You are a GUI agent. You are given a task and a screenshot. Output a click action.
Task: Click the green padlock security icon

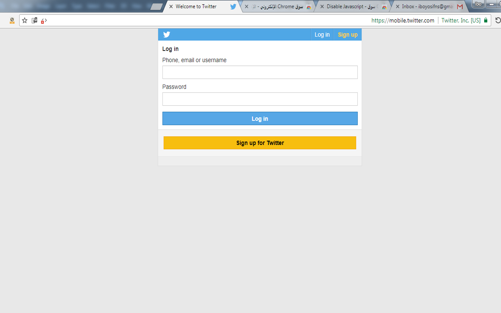click(x=486, y=20)
